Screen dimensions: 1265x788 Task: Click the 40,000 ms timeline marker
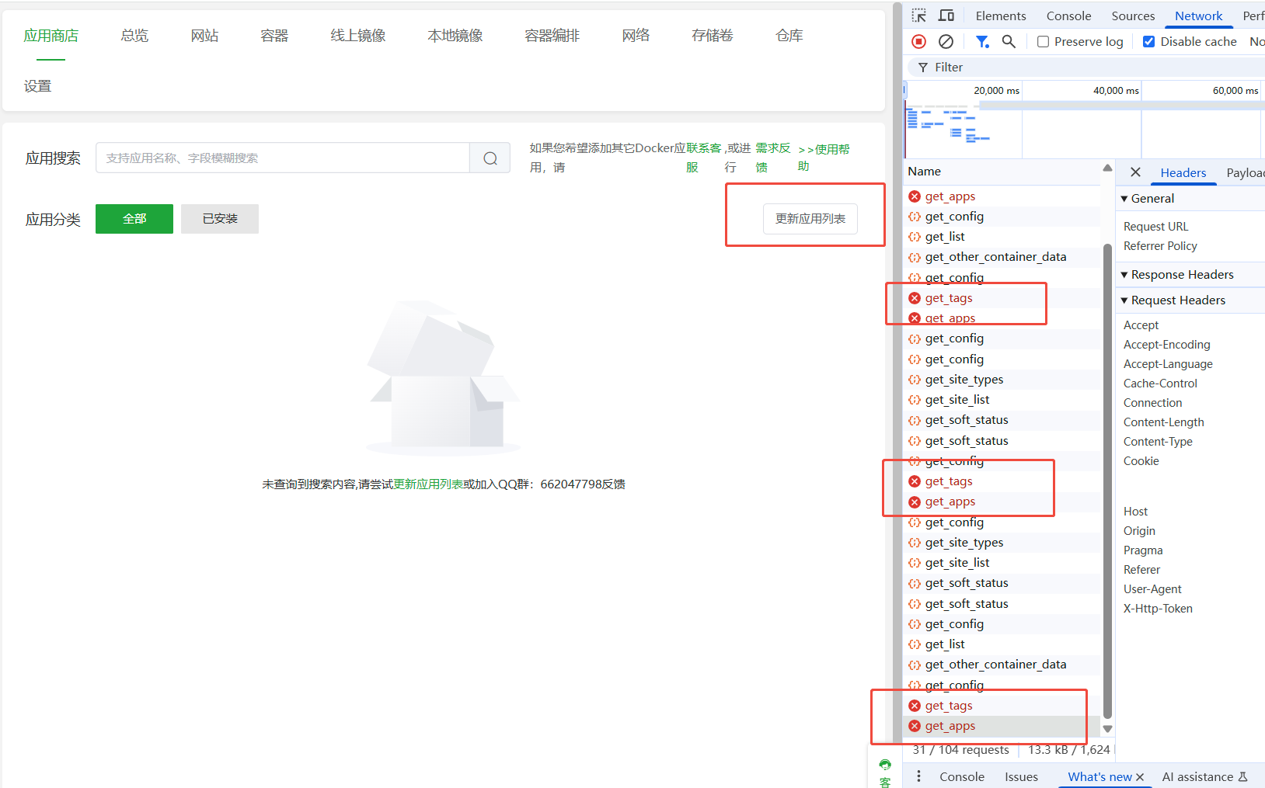click(1116, 91)
